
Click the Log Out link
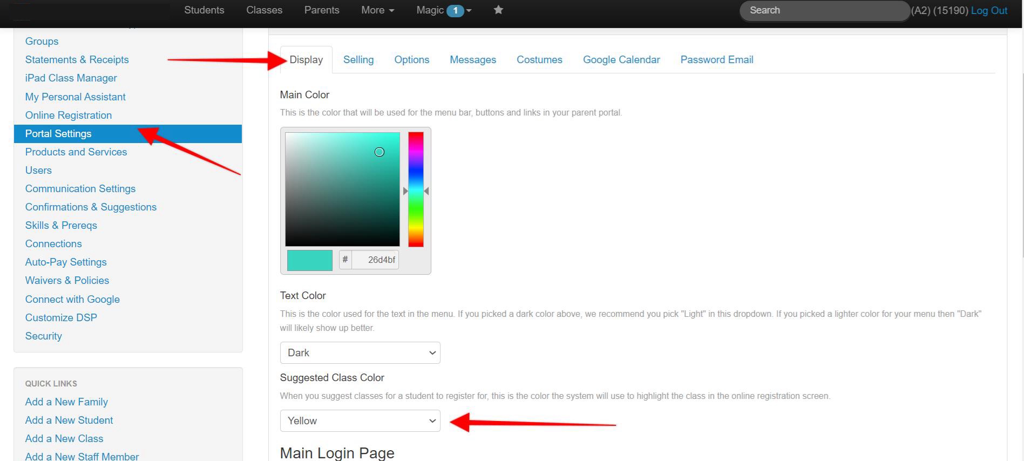click(989, 10)
